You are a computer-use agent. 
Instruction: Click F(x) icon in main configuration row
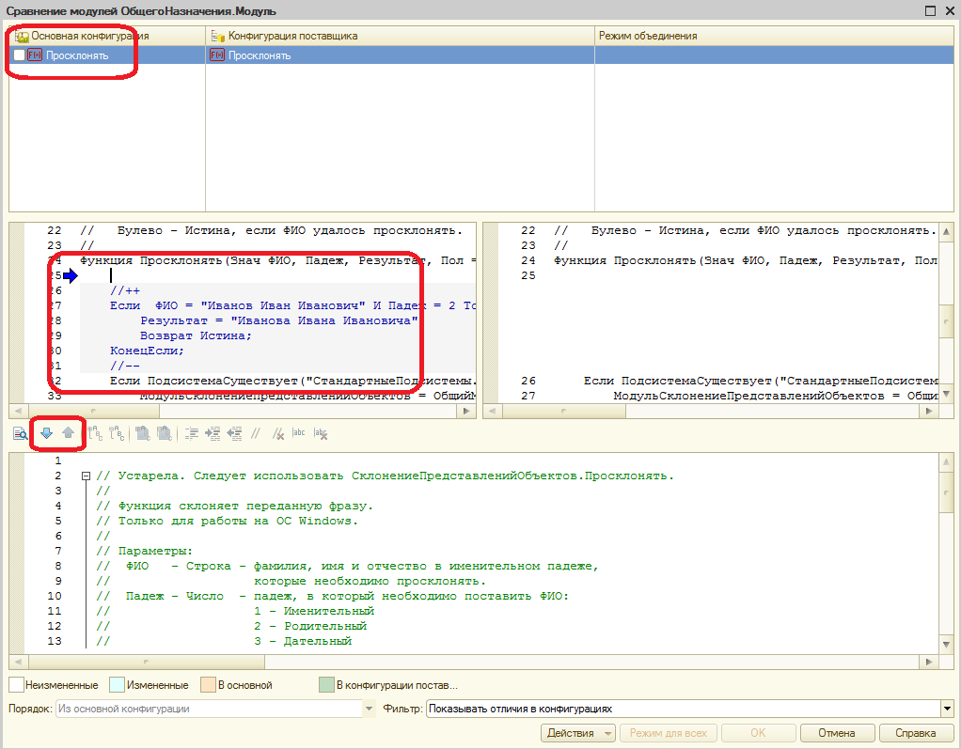click(x=35, y=55)
